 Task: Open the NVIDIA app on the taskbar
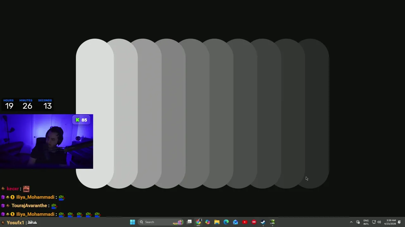point(272,222)
